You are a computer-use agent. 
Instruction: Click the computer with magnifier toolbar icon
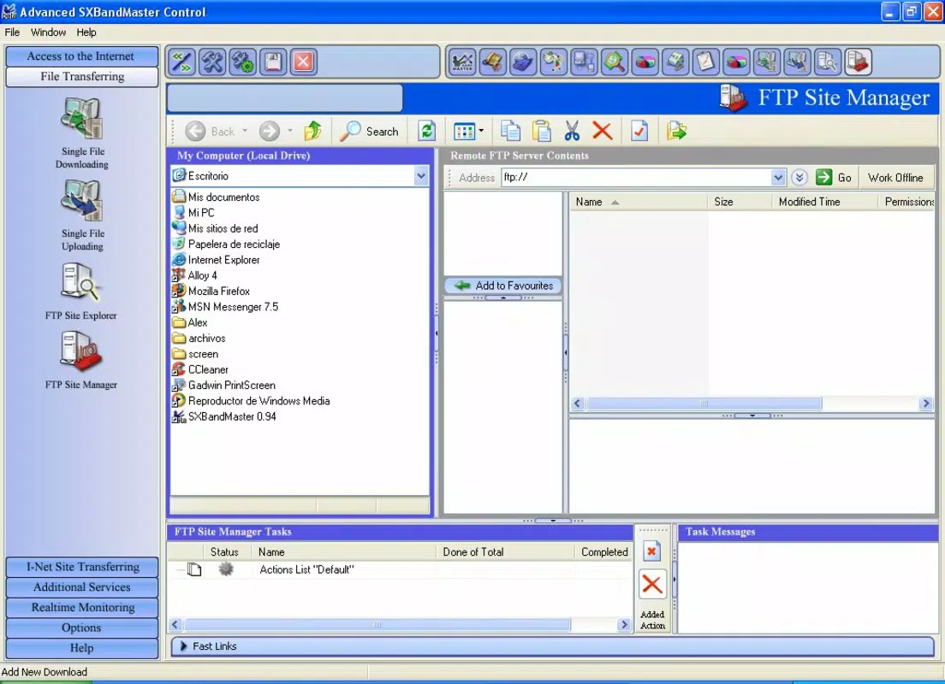pos(827,62)
